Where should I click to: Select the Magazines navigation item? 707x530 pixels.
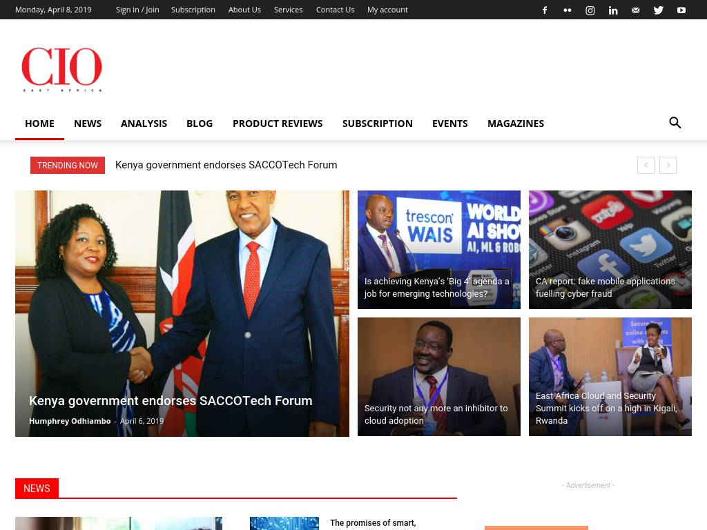pyautogui.click(x=516, y=124)
